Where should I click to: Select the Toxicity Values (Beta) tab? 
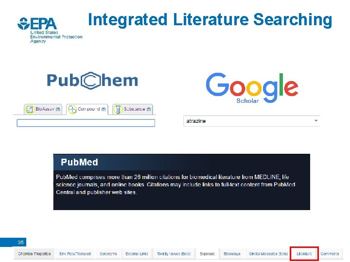coord(174,254)
